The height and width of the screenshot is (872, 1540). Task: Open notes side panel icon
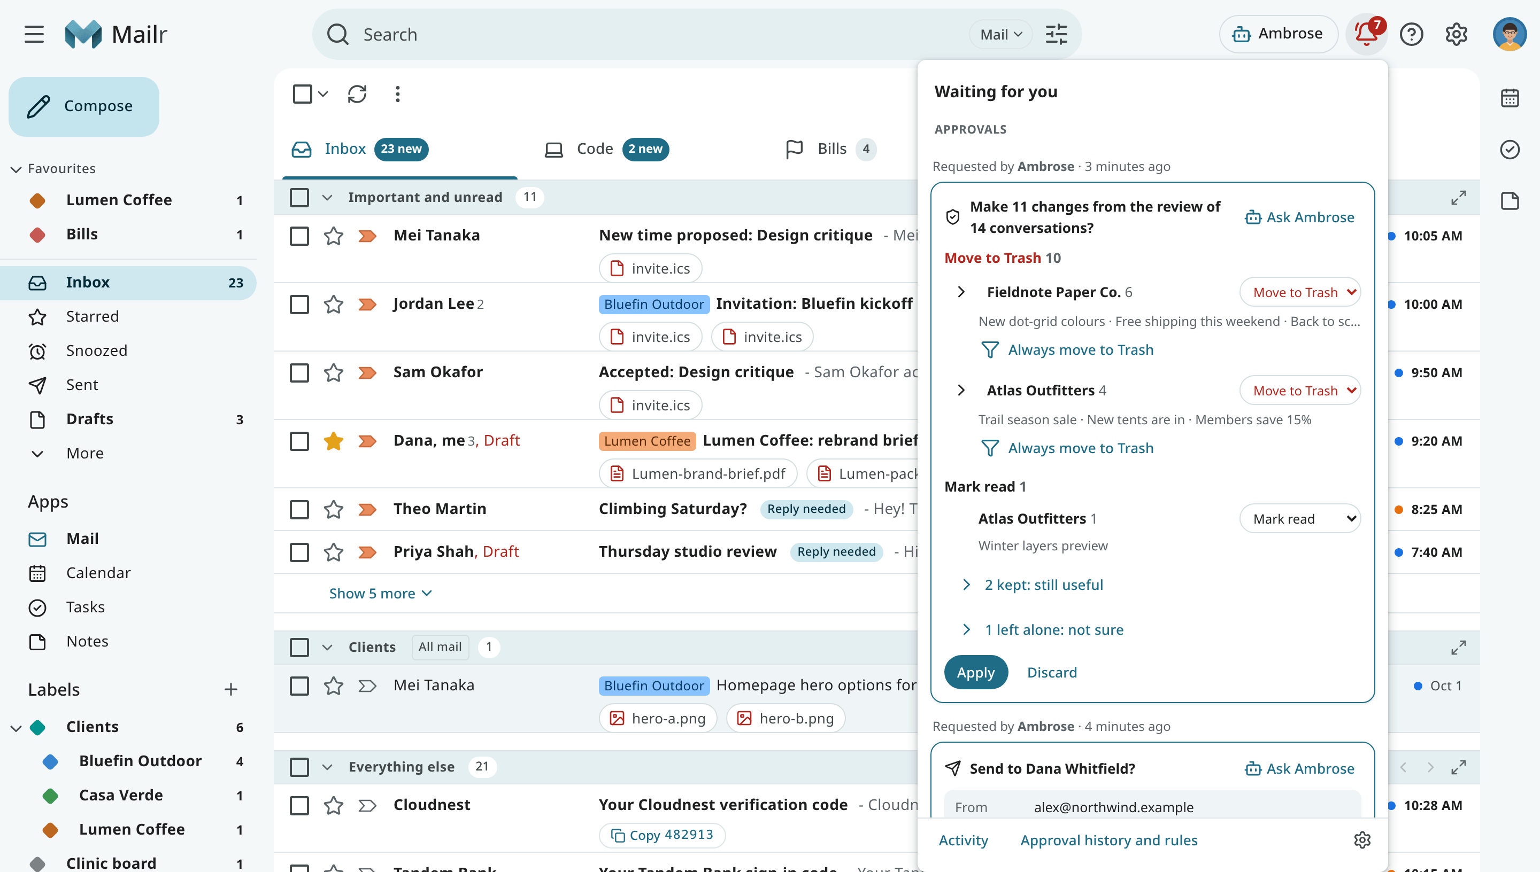pyautogui.click(x=1510, y=200)
